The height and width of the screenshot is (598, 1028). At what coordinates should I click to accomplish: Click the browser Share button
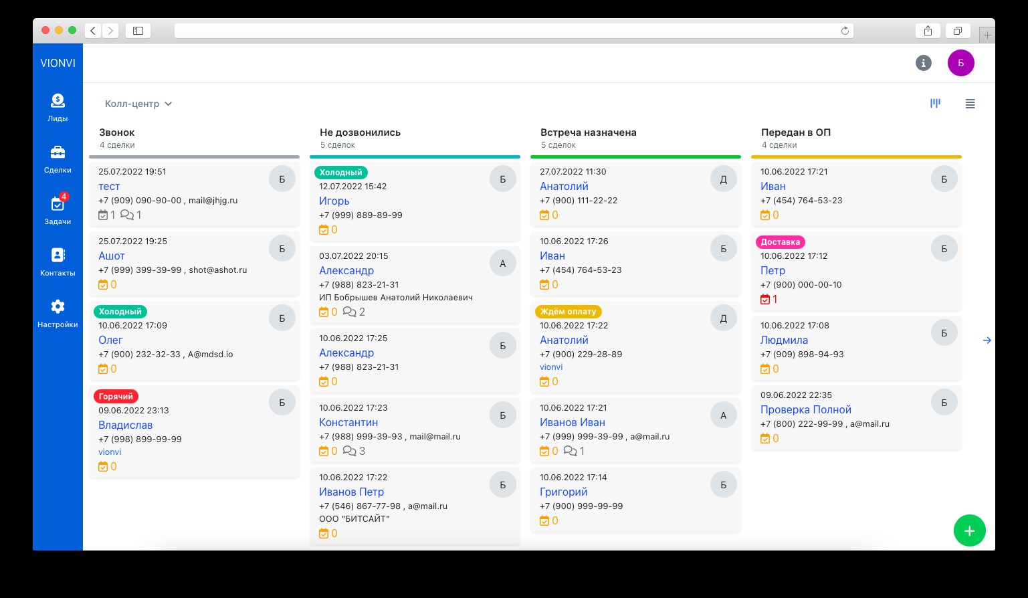928,31
